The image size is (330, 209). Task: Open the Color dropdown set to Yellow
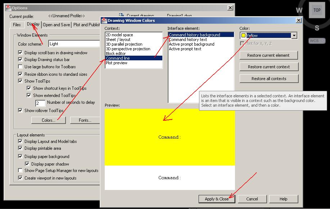point(294,36)
